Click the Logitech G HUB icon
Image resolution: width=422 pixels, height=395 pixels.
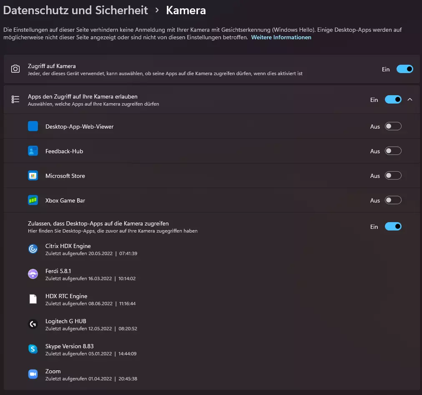click(33, 324)
